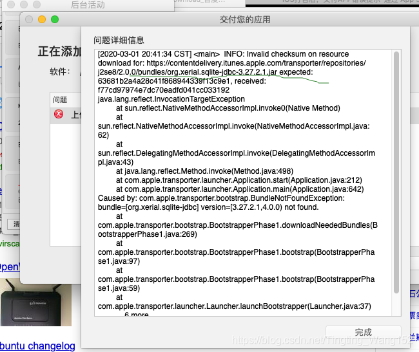Screen dimensions: 419x352
Task: Click 'at java.lang.reflect.Method.invoke(Method.java:498)' line
Action: pyautogui.click(x=205, y=171)
